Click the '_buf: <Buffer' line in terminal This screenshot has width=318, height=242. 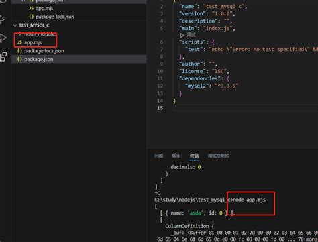pos(244,233)
